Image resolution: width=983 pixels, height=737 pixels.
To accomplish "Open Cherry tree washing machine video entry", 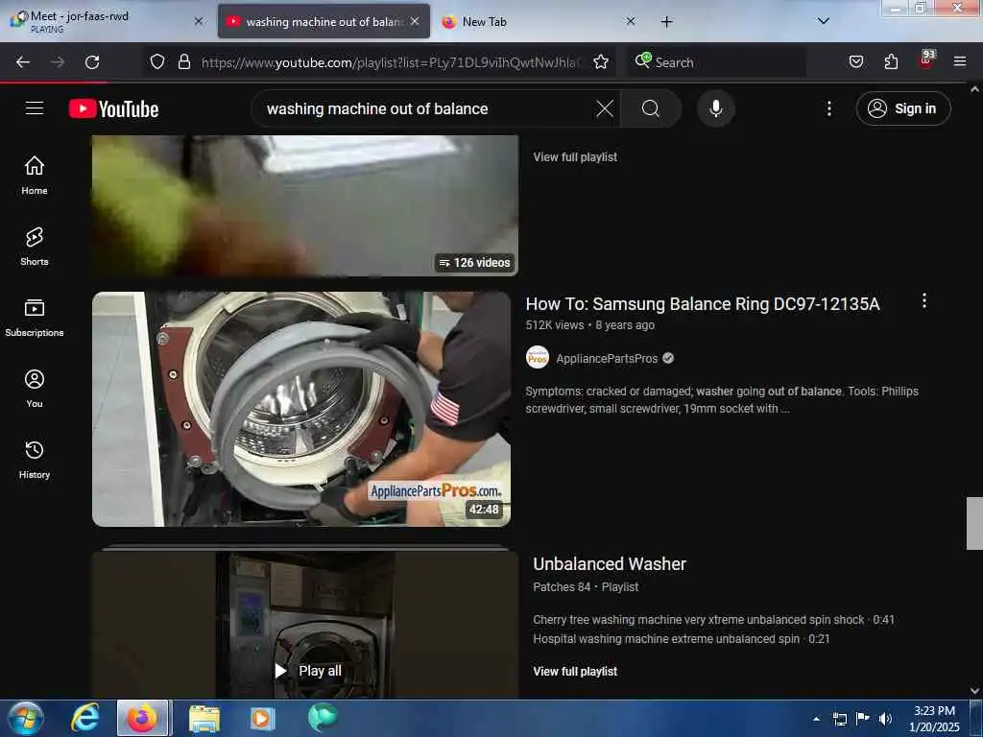I will coord(713,620).
